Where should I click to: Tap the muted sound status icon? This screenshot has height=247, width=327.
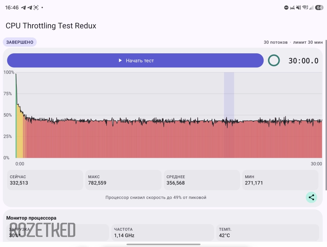pos(299,8)
